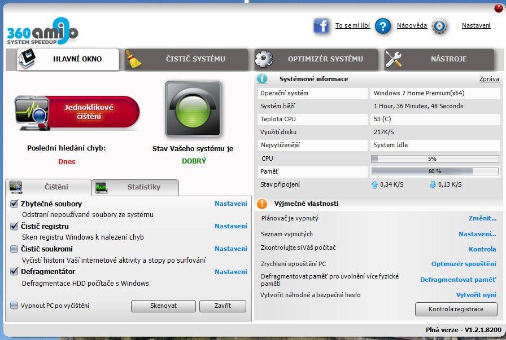Click the system uptime value
The width and height of the screenshot is (506, 340).
pyautogui.click(x=418, y=106)
